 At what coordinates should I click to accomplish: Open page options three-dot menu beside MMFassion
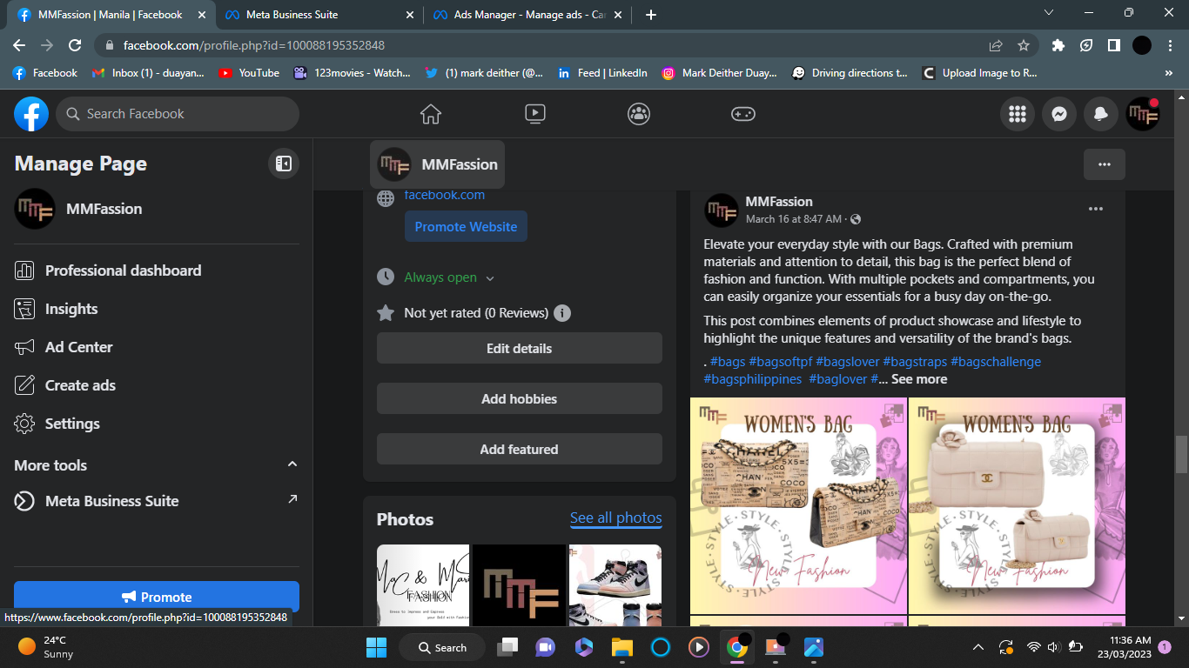pos(1105,164)
